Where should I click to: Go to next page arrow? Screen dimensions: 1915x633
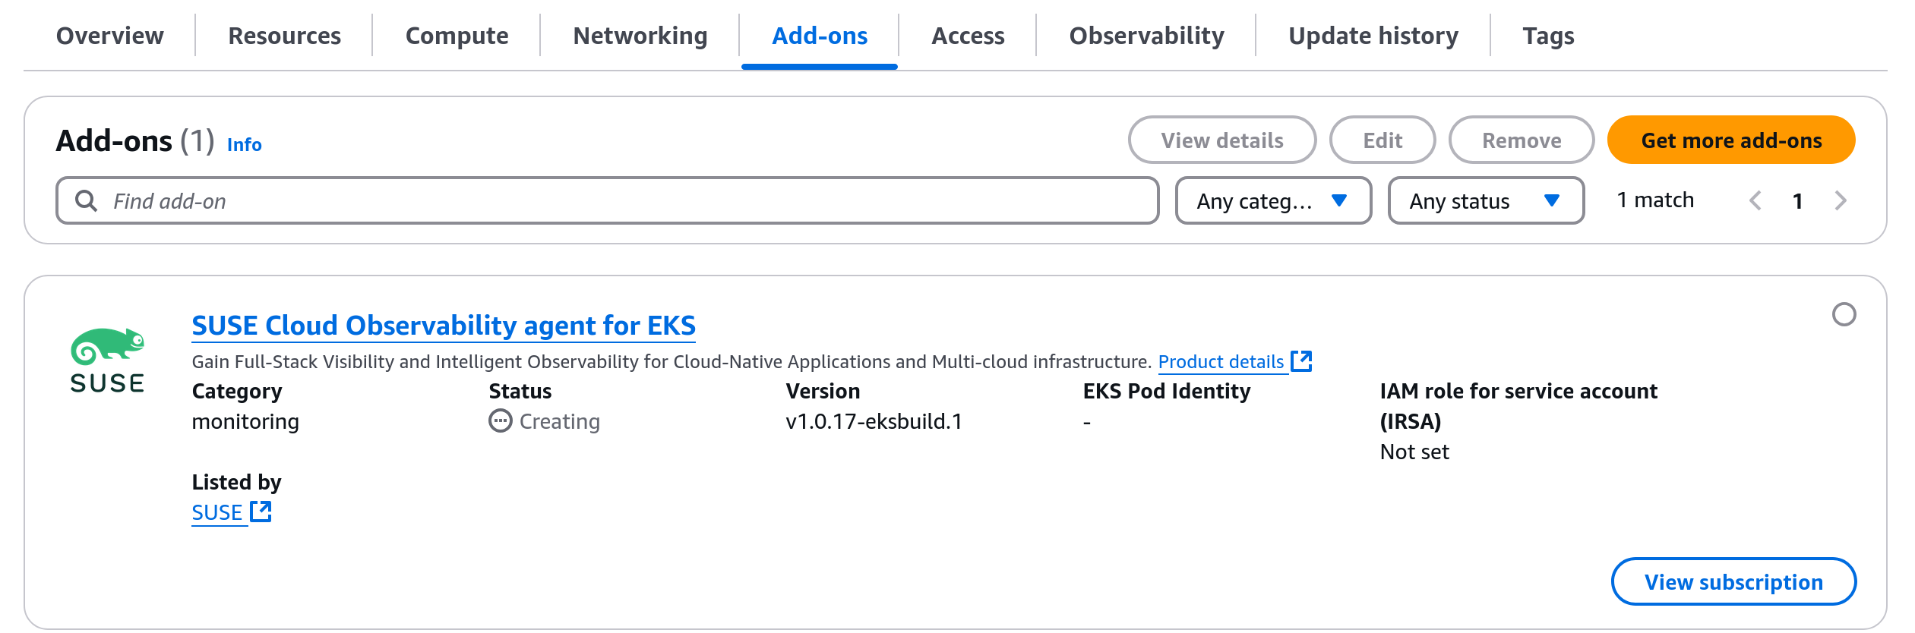point(1840,200)
